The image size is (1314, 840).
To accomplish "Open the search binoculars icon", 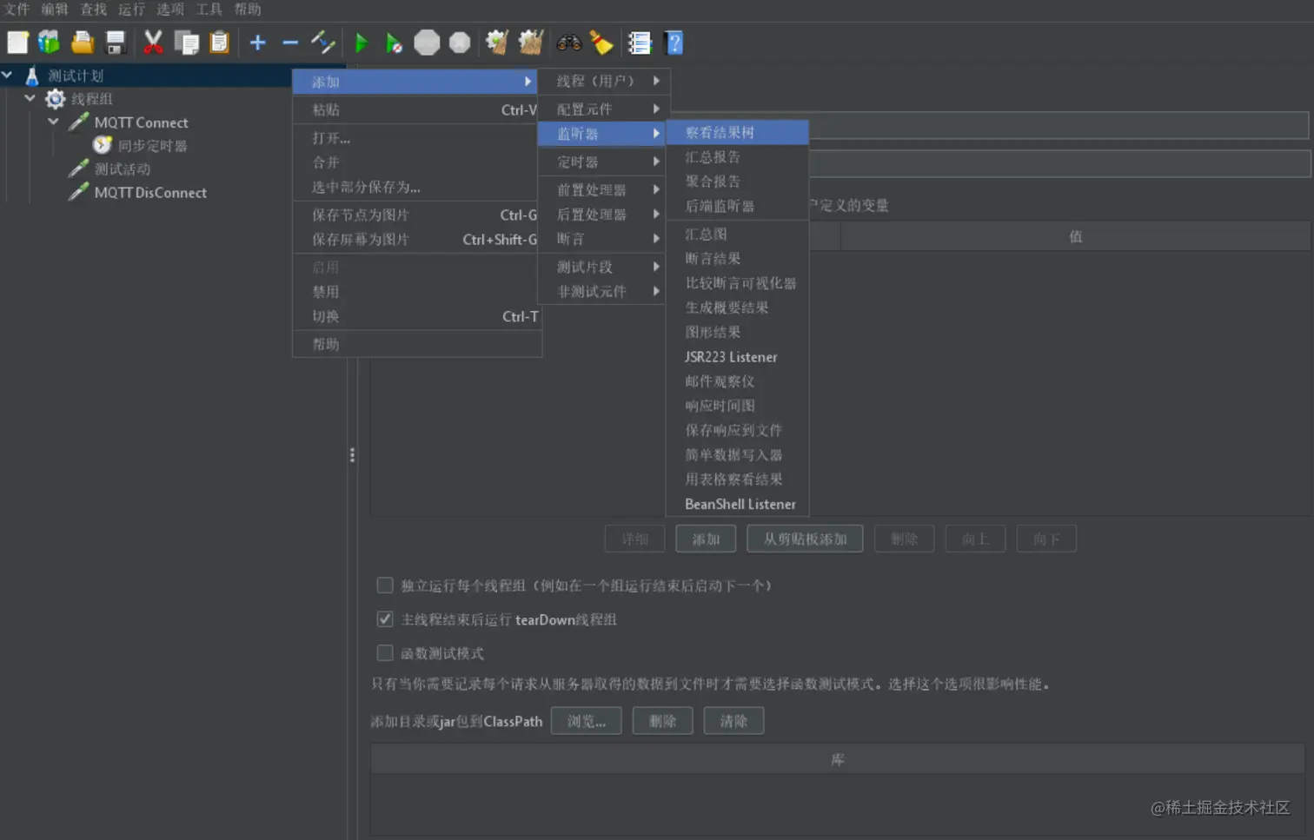I will point(569,41).
